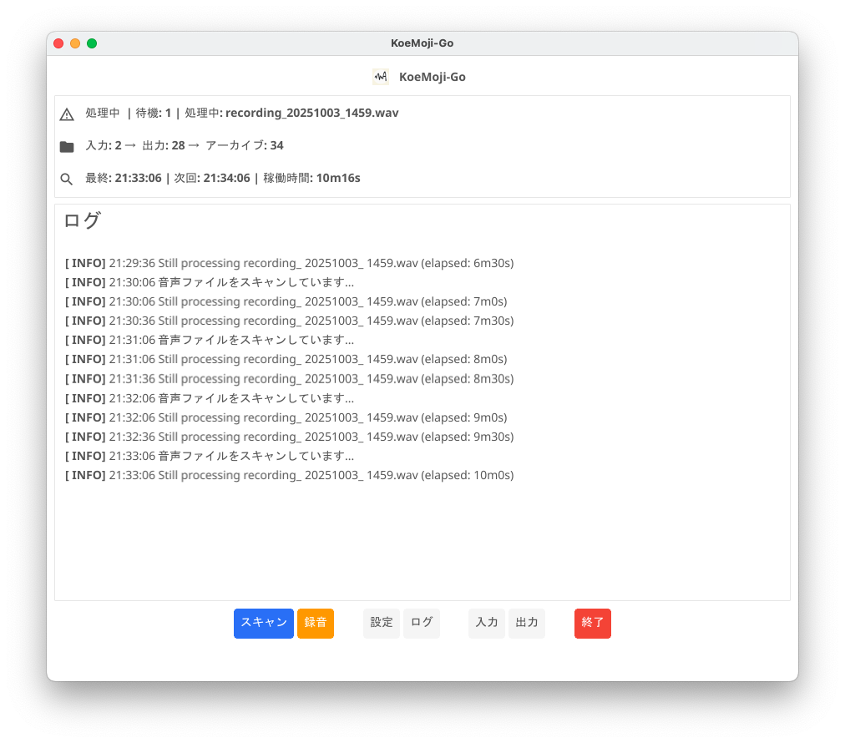845x743 pixels.
Task: Select the 21:33:06 Still processing log entry
Action: coord(289,475)
